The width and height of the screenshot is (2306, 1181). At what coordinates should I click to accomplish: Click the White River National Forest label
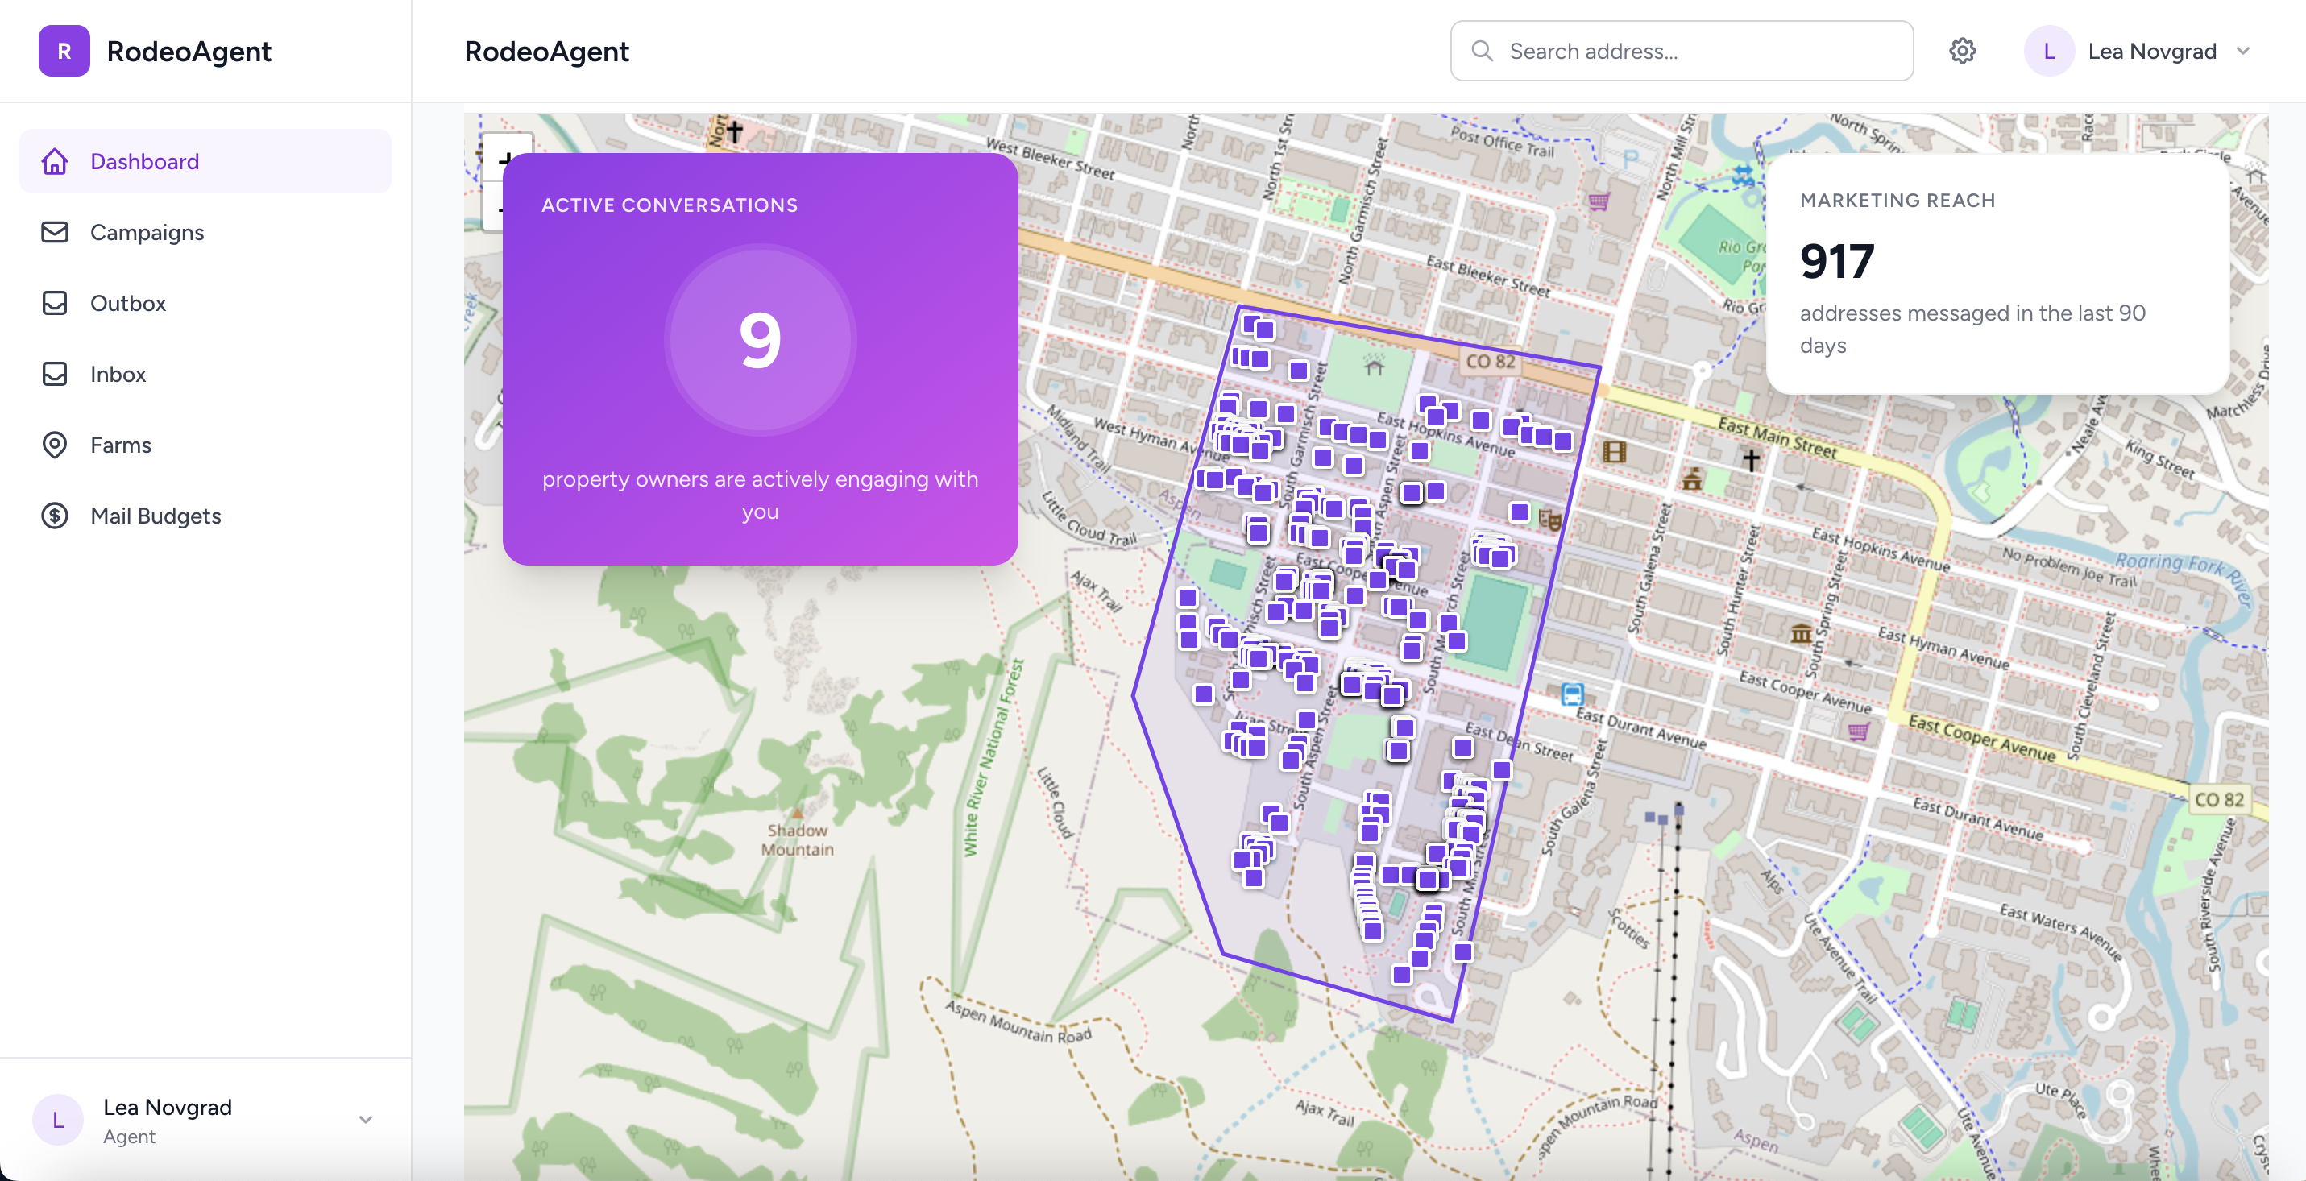point(993,758)
